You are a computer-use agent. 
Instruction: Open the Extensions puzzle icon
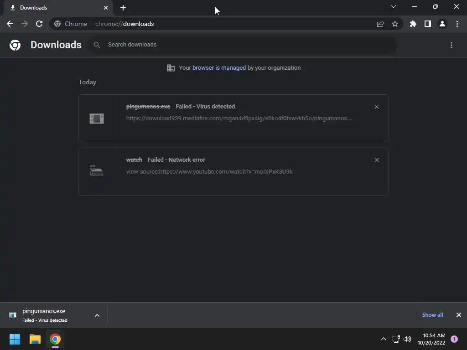coord(413,24)
